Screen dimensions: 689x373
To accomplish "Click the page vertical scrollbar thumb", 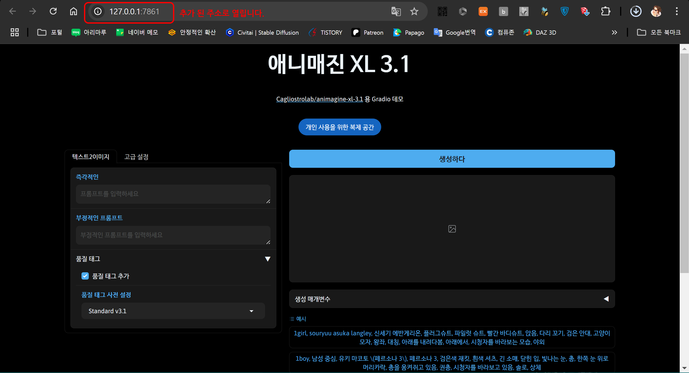I will [x=684, y=163].
